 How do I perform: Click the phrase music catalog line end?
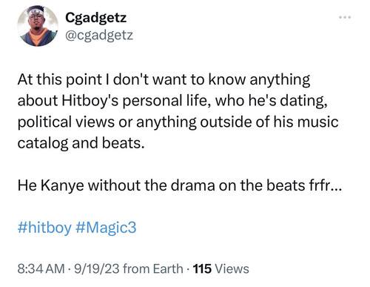pyautogui.click(x=317, y=122)
